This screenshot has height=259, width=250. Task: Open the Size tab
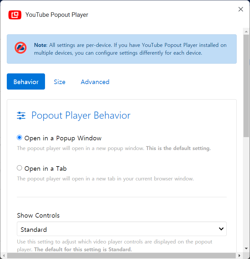[60, 82]
